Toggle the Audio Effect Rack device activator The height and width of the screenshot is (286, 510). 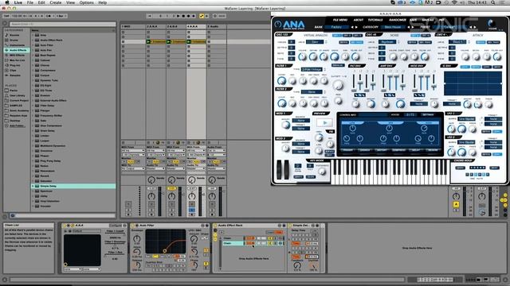coord(215,226)
